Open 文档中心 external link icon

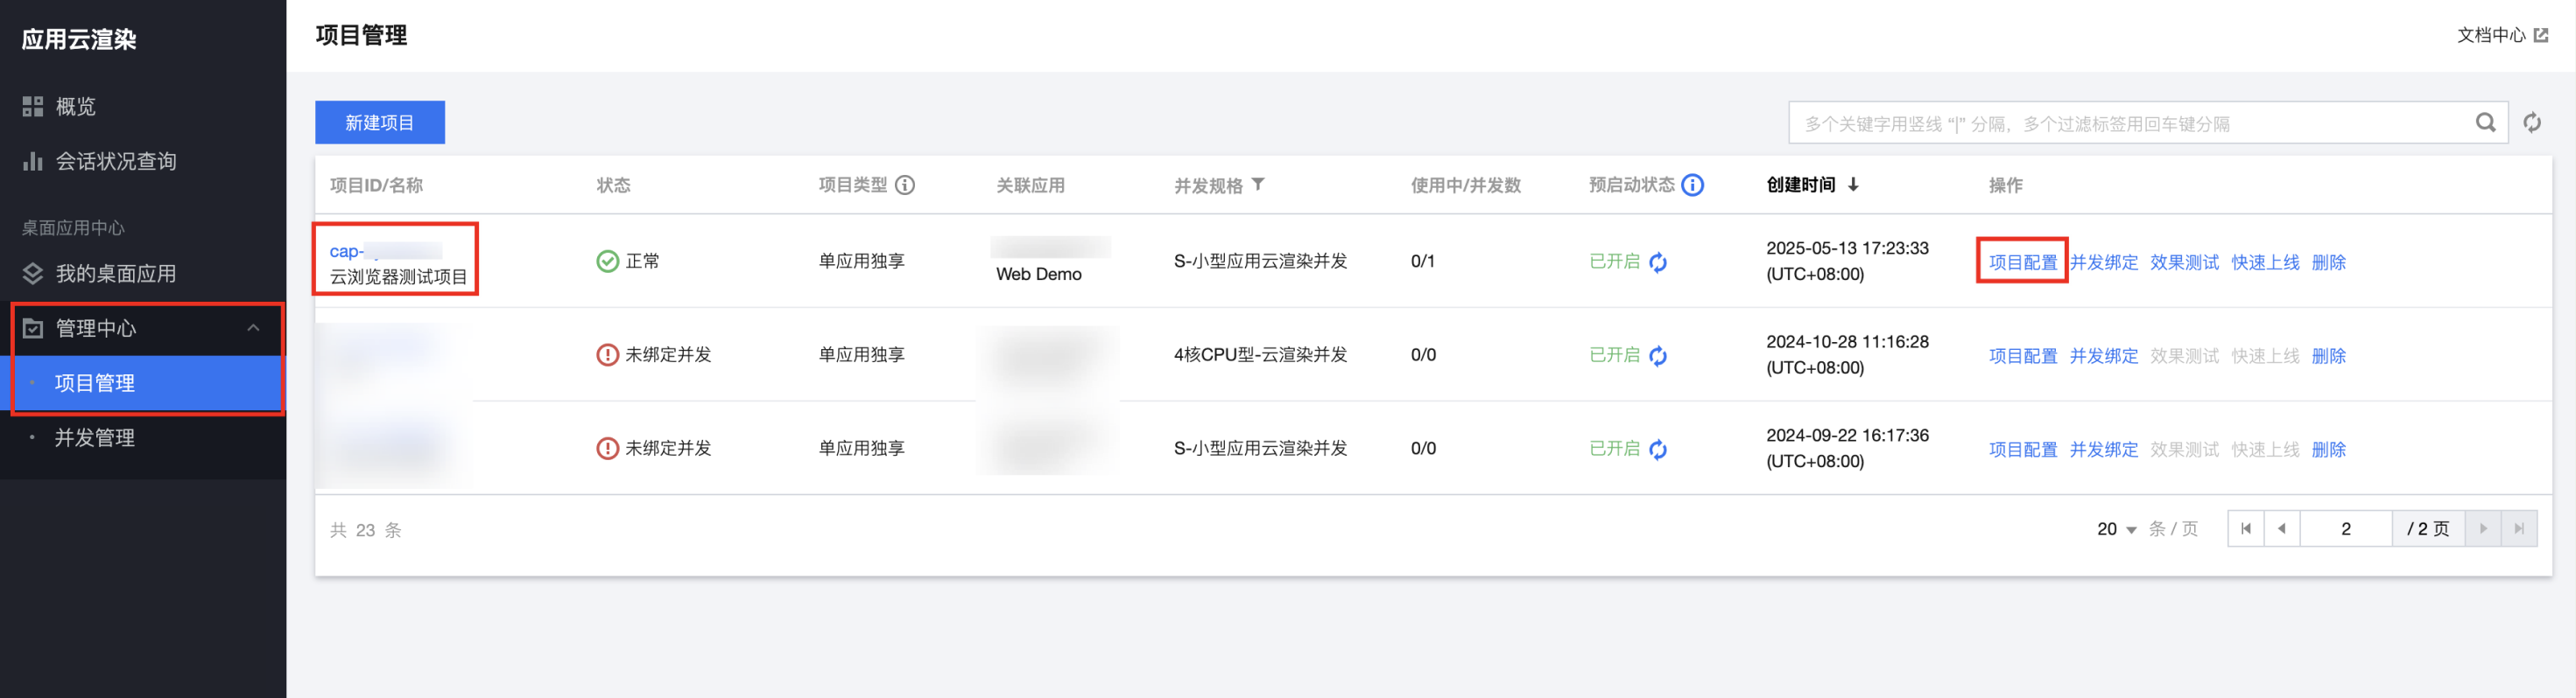[x=2541, y=36]
